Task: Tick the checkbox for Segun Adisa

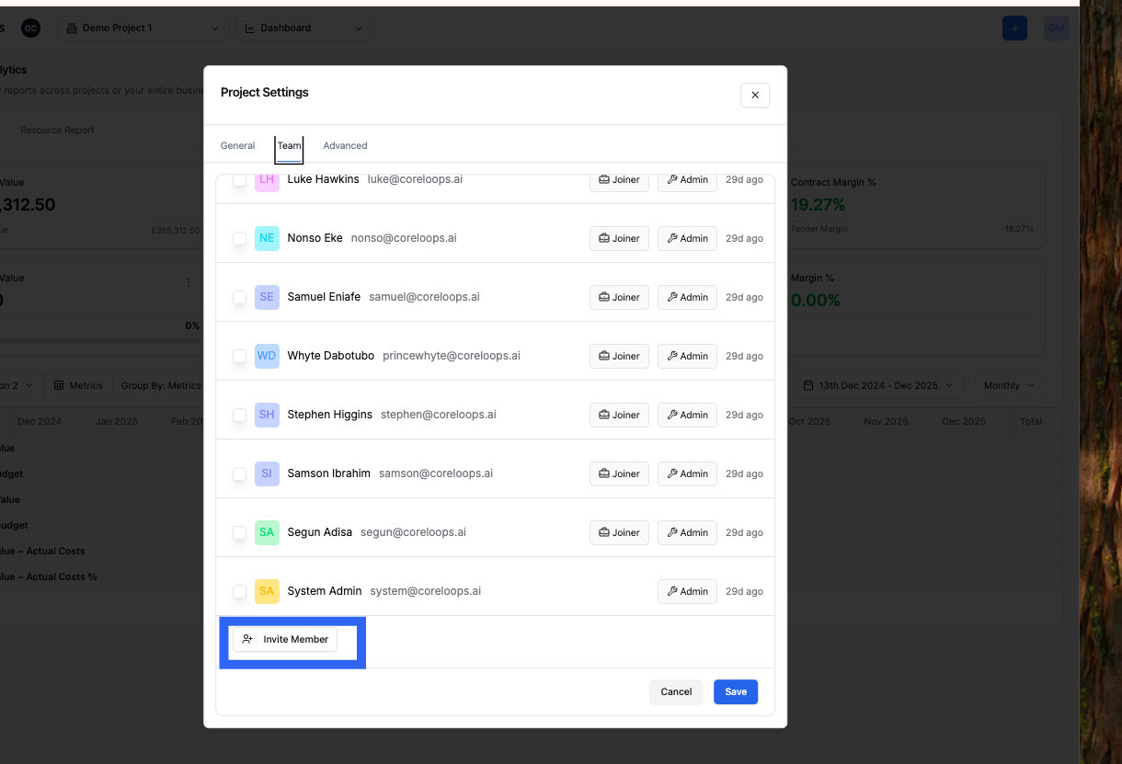Action: [x=239, y=532]
